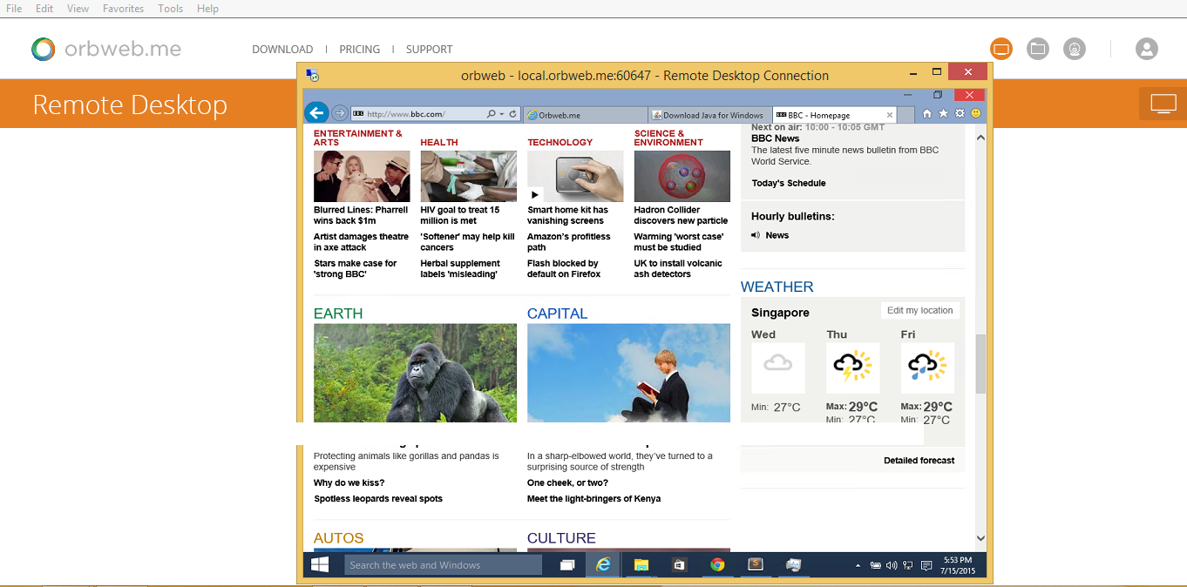
Task: Refresh the BBC page in IE
Action: click(x=513, y=114)
